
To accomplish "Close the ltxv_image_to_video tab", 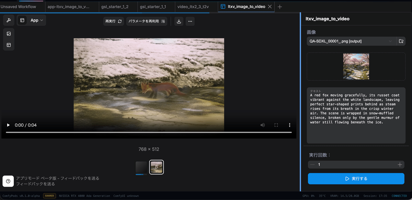I will coord(270,7).
